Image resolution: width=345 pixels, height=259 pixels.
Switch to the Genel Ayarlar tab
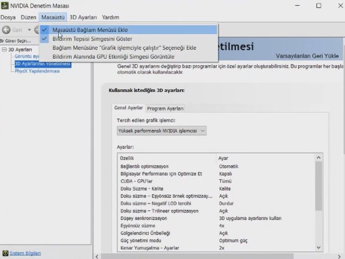click(x=129, y=108)
